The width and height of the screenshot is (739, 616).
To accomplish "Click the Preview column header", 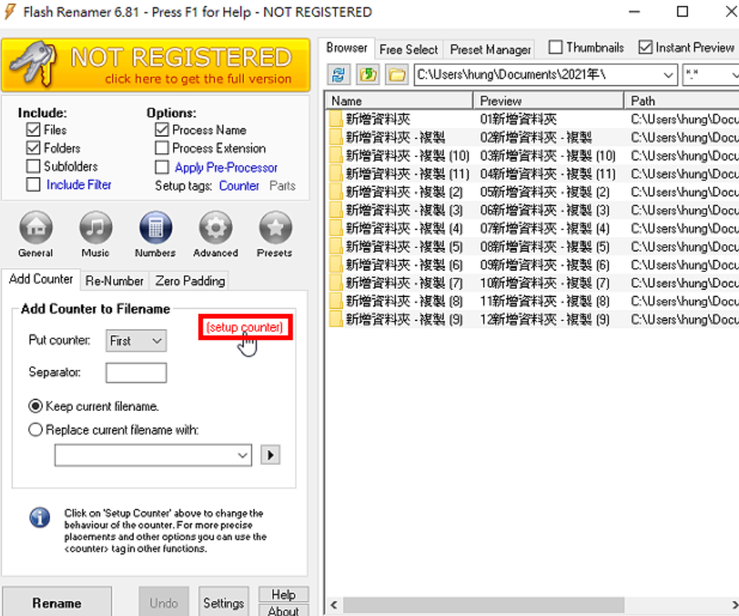I will (x=548, y=101).
